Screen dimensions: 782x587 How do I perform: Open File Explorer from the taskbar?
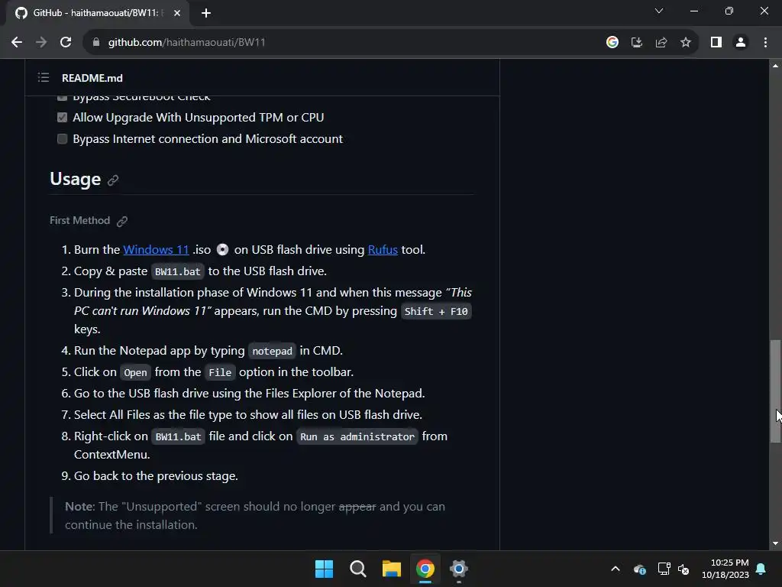(x=392, y=569)
